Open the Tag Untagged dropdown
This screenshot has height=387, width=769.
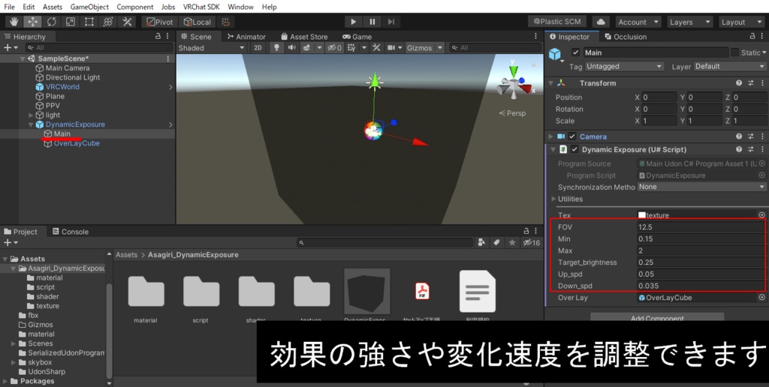[624, 66]
